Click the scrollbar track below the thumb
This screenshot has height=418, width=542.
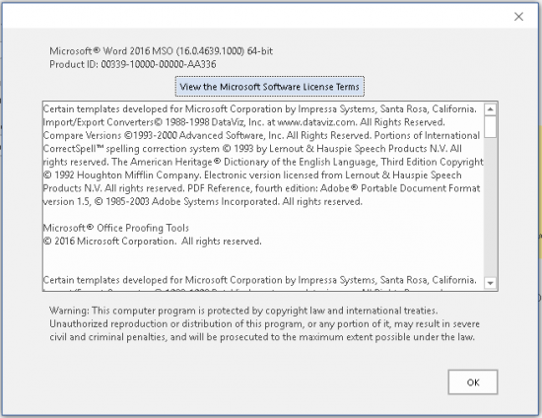[x=490, y=207]
